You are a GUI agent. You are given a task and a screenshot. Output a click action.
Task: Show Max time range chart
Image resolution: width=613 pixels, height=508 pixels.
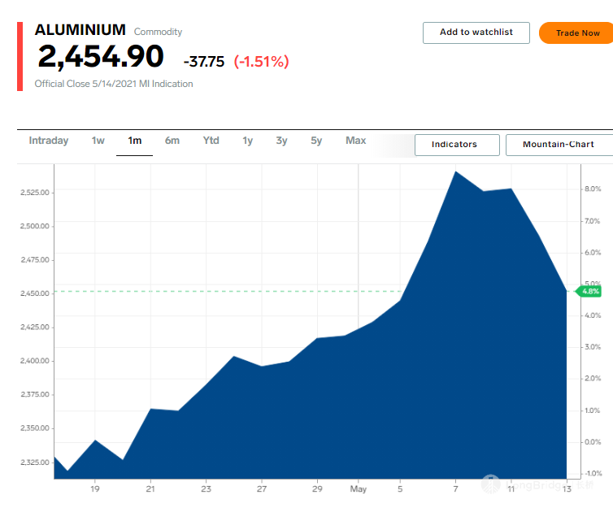point(356,141)
